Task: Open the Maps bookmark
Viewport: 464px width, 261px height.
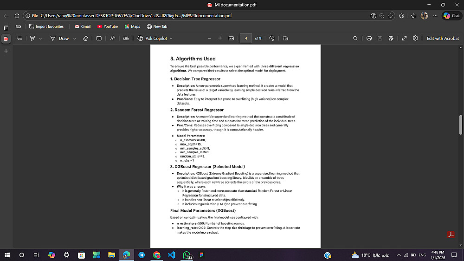Action: click(x=132, y=26)
